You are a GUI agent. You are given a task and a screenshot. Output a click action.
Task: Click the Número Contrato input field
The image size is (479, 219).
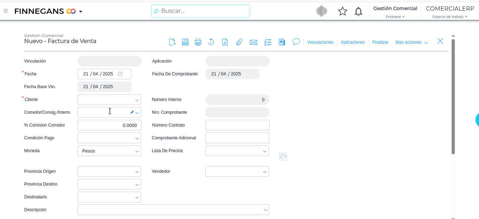pos(237,125)
